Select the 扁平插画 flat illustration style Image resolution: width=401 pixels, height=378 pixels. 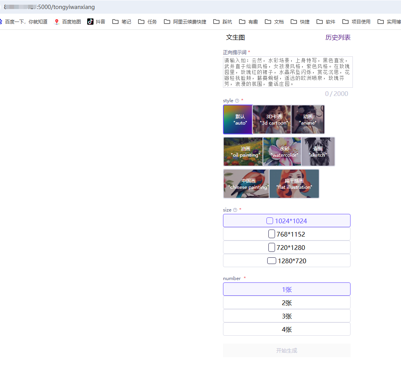[294, 184]
